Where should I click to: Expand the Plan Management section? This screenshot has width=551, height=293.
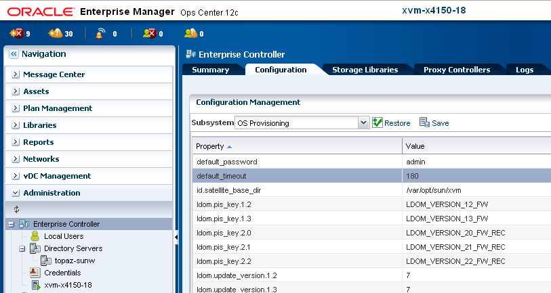click(16, 108)
